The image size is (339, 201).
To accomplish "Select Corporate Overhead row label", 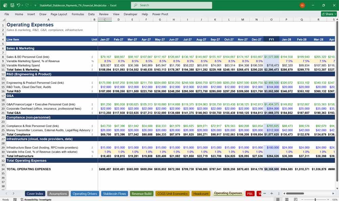I will click(44, 109).
